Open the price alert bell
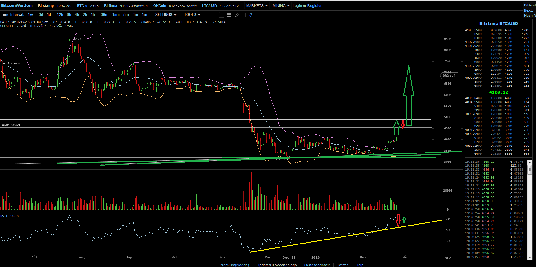Viewport: 536px width, 267px height. click(251, 15)
